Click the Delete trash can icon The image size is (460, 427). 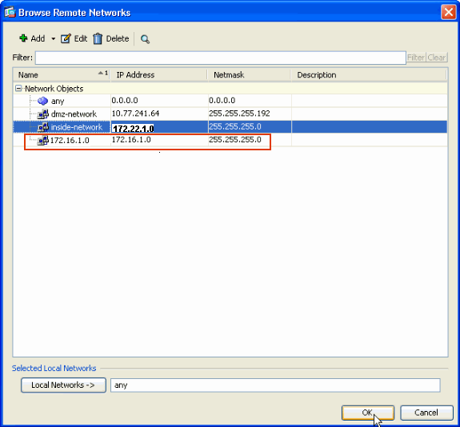[98, 38]
